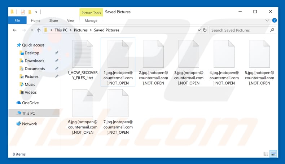Open Videos in the navigation pane

pyautogui.click(x=31, y=92)
